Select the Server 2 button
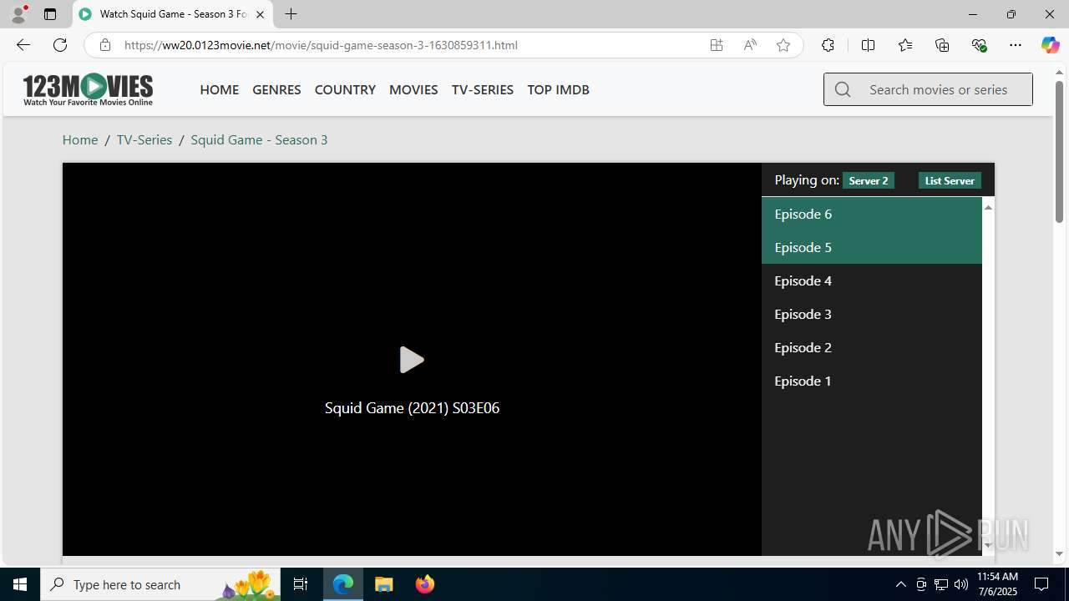Screen dimensions: 1069x601 tap(869, 180)
